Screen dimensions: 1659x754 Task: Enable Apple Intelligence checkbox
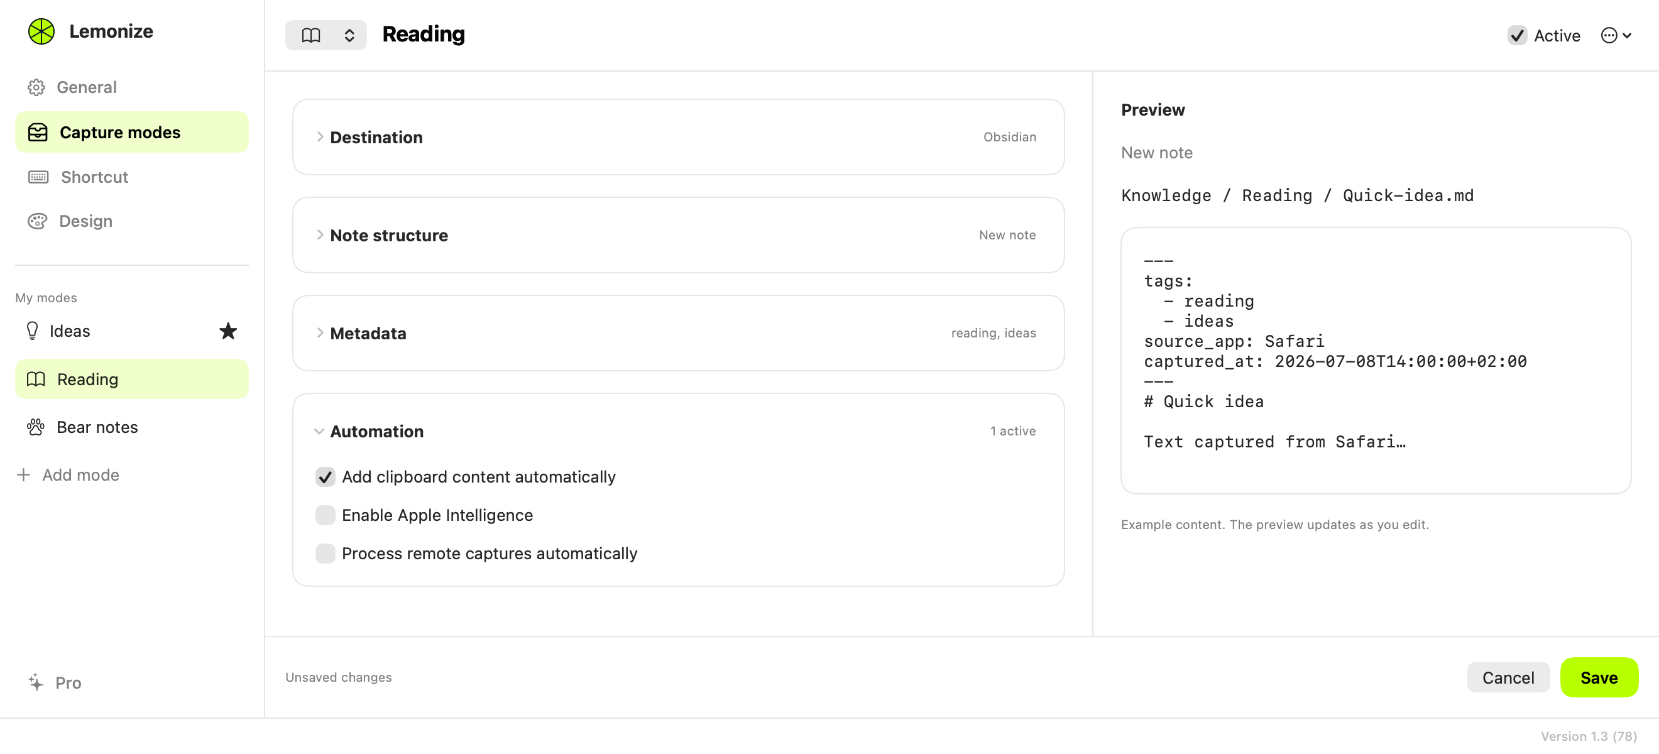click(326, 515)
